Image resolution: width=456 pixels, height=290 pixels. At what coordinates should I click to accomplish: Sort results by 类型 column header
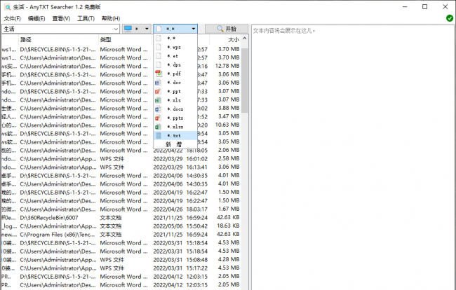click(x=125, y=39)
